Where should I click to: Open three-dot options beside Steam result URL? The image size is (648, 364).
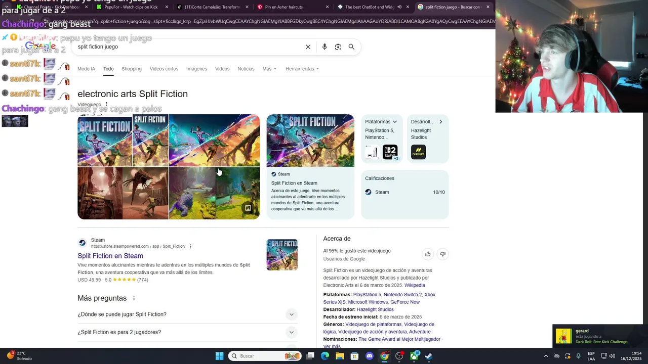(x=190, y=247)
